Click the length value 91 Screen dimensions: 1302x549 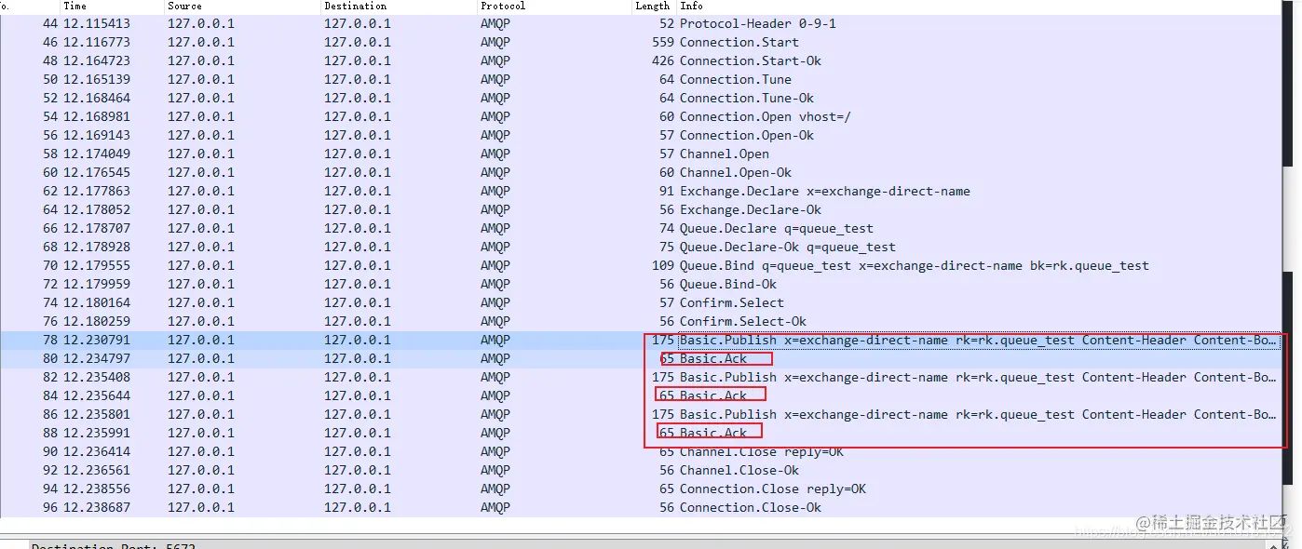click(667, 191)
